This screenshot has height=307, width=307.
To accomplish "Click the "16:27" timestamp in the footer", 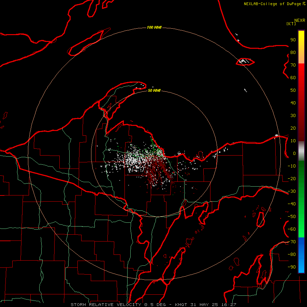I will coord(230,305).
